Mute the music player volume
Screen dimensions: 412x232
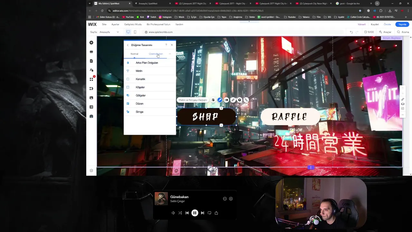click(173, 213)
